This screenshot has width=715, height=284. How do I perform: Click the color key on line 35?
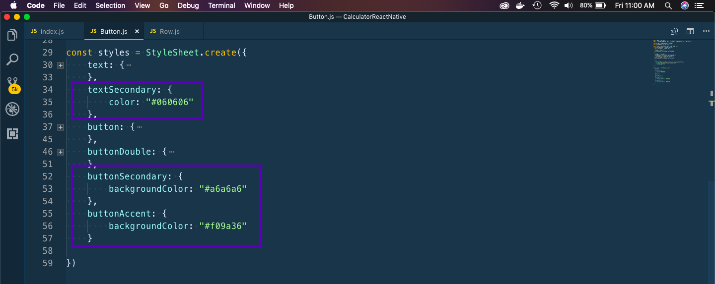(122, 102)
